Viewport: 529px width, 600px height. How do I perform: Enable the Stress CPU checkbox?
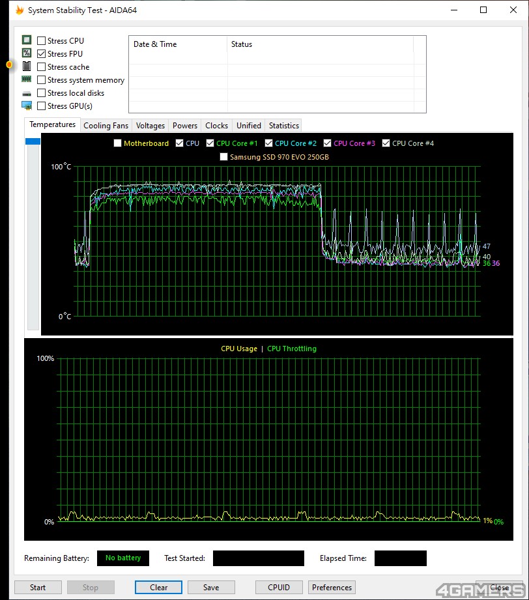pyautogui.click(x=41, y=40)
